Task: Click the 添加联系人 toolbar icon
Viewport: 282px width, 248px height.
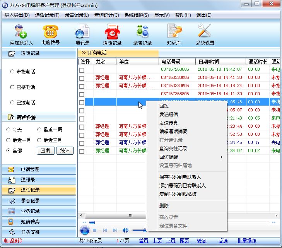Action: pyautogui.click(x=21, y=34)
